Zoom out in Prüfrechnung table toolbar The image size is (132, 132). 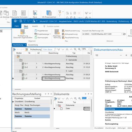pos(75,49)
